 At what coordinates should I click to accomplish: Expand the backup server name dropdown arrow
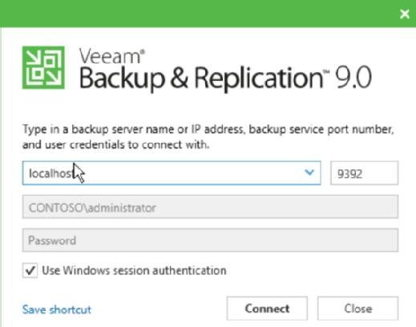coord(309,173)
